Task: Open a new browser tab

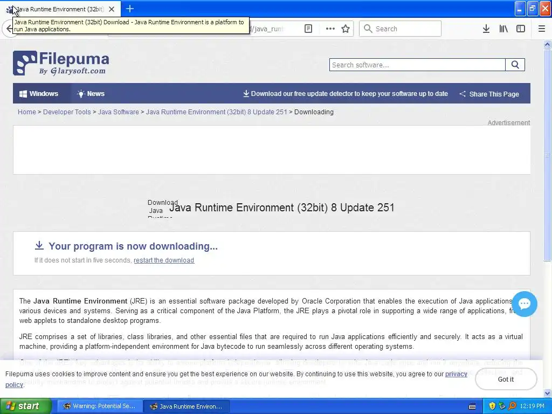Action: click(x=129, y=9)
